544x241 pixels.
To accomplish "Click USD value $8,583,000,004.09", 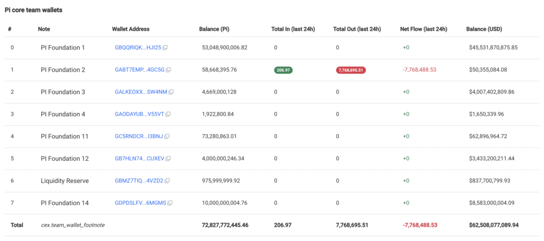I will click(492, 203).
